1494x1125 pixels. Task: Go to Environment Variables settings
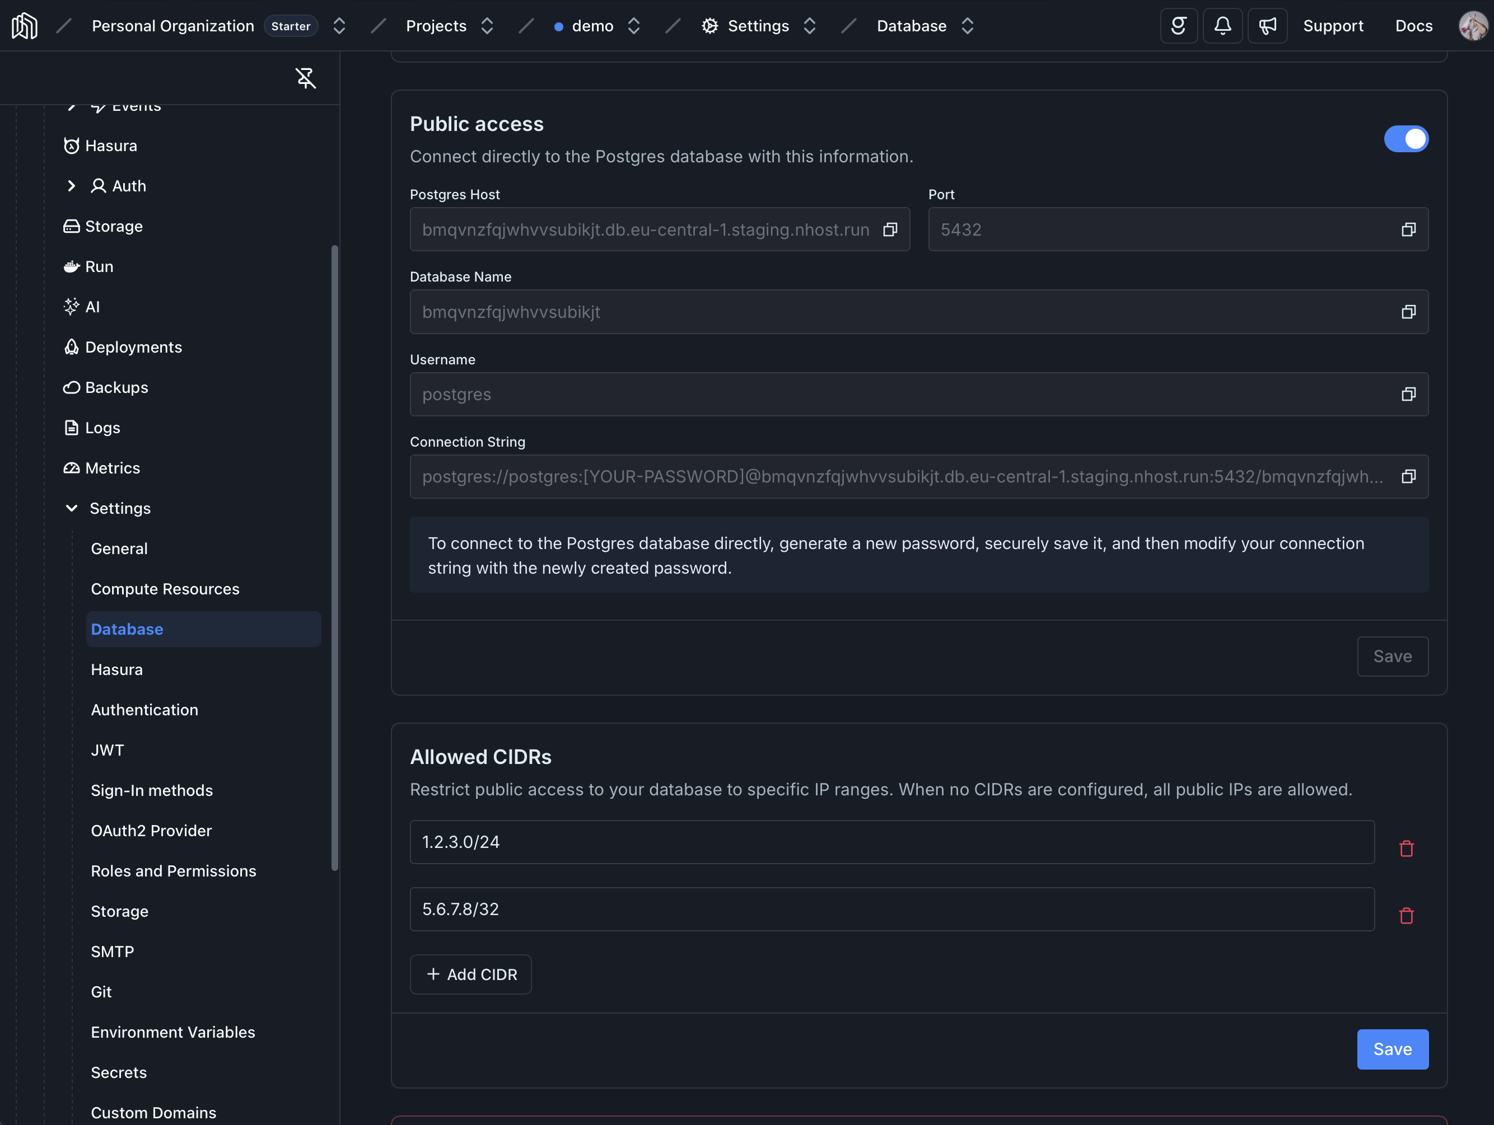tap(173, 1032)
